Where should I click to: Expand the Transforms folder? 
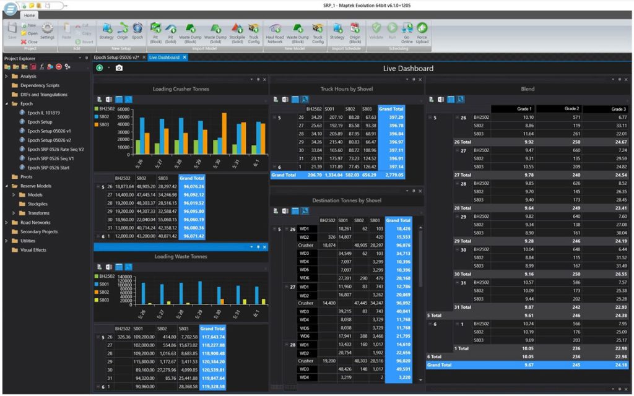tap(14, 213)
